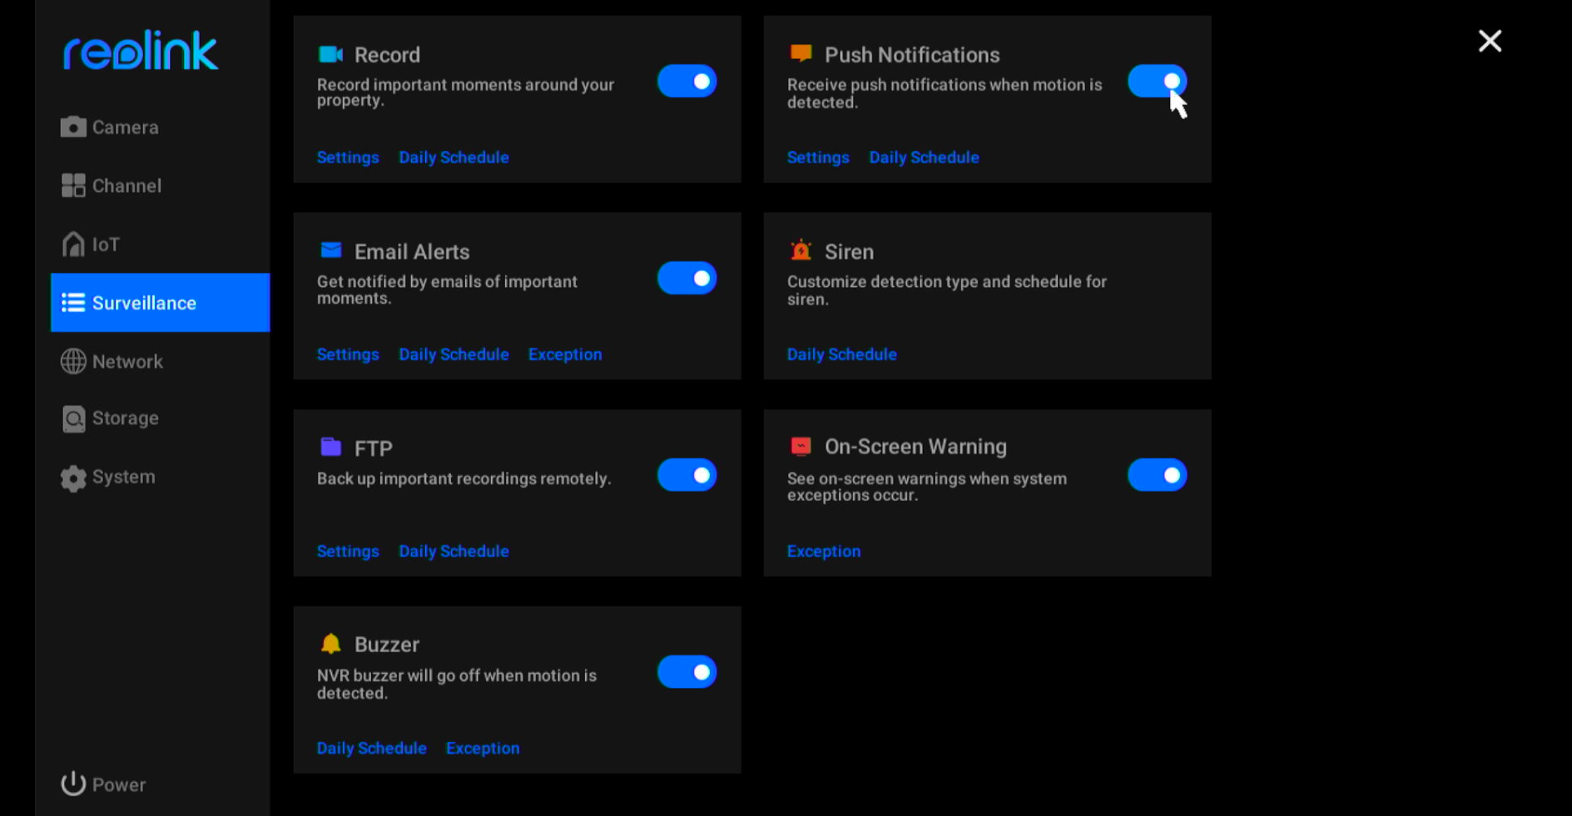Click the Record camcorder icon
The width and height of the screenshot is (1572, 816).
point(330,54)
